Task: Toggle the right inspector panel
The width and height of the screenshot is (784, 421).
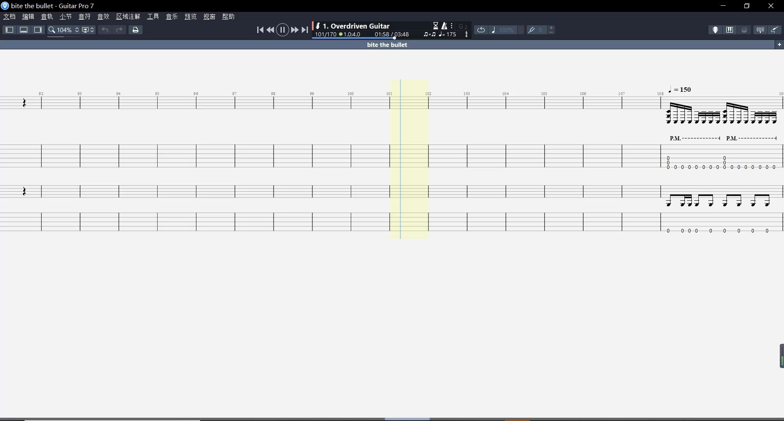Action: coord(38,30)
